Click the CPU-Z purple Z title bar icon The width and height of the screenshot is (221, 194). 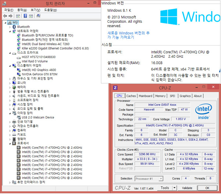click(x=115, y=88)
